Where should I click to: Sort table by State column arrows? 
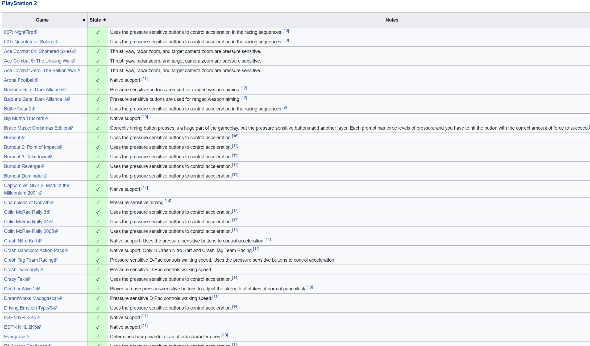coord(105,20)
